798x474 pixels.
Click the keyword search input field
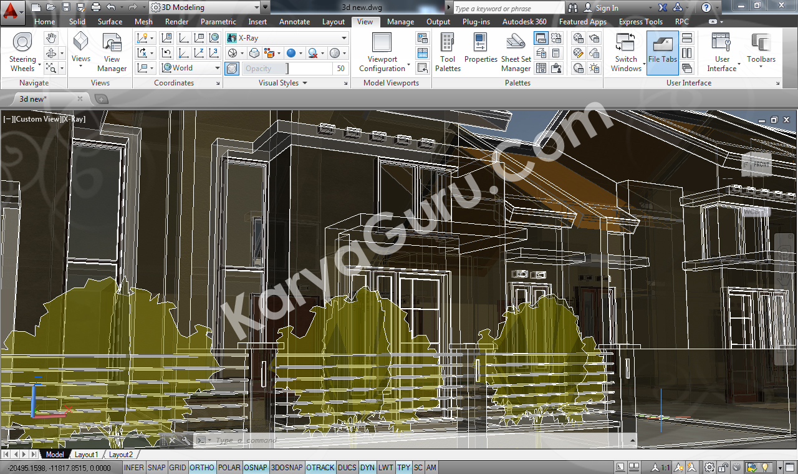508,8
